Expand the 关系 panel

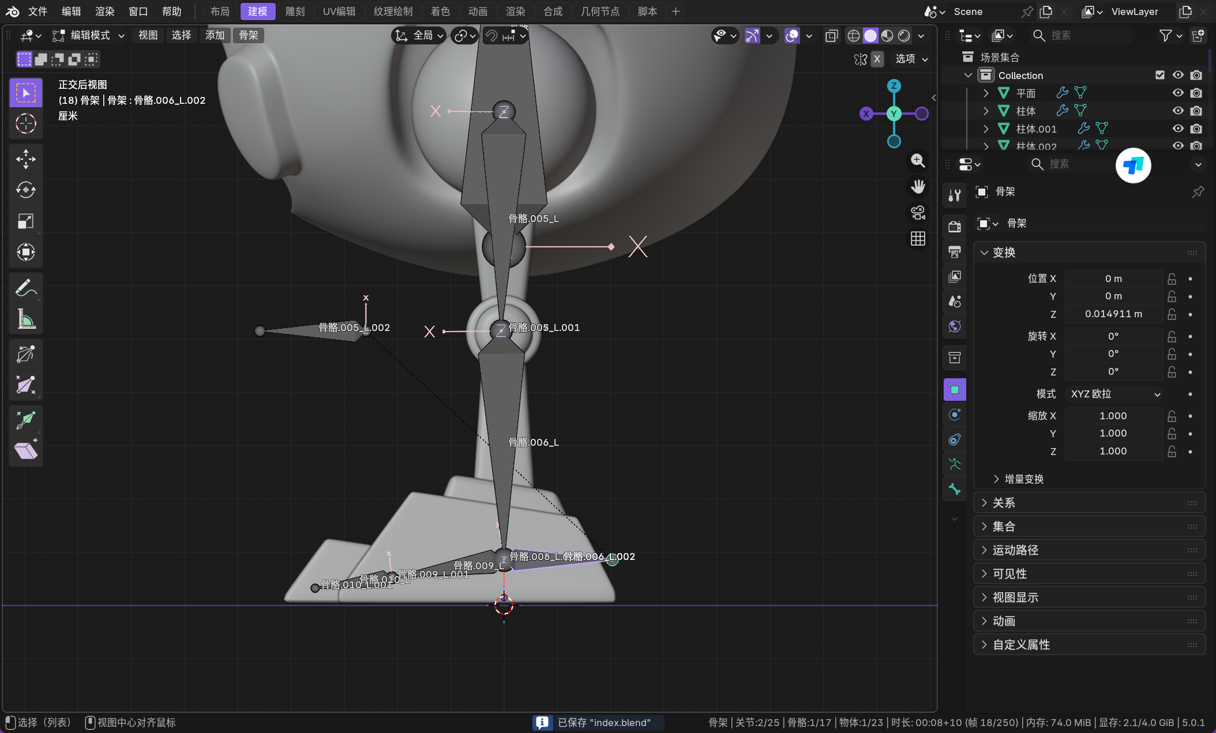coord(1004,503)
